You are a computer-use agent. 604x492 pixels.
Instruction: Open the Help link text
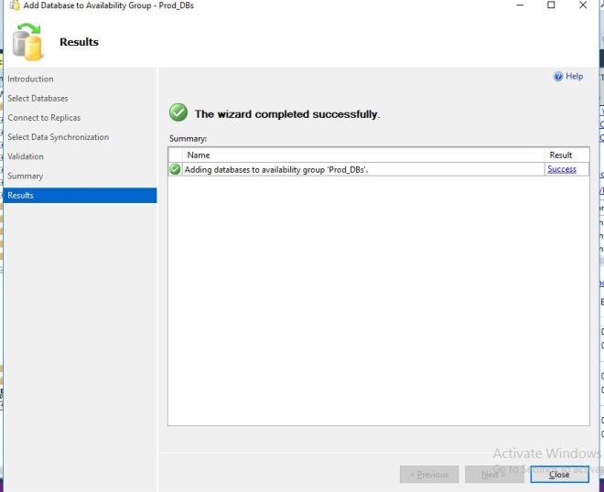(x=574, y=77)
